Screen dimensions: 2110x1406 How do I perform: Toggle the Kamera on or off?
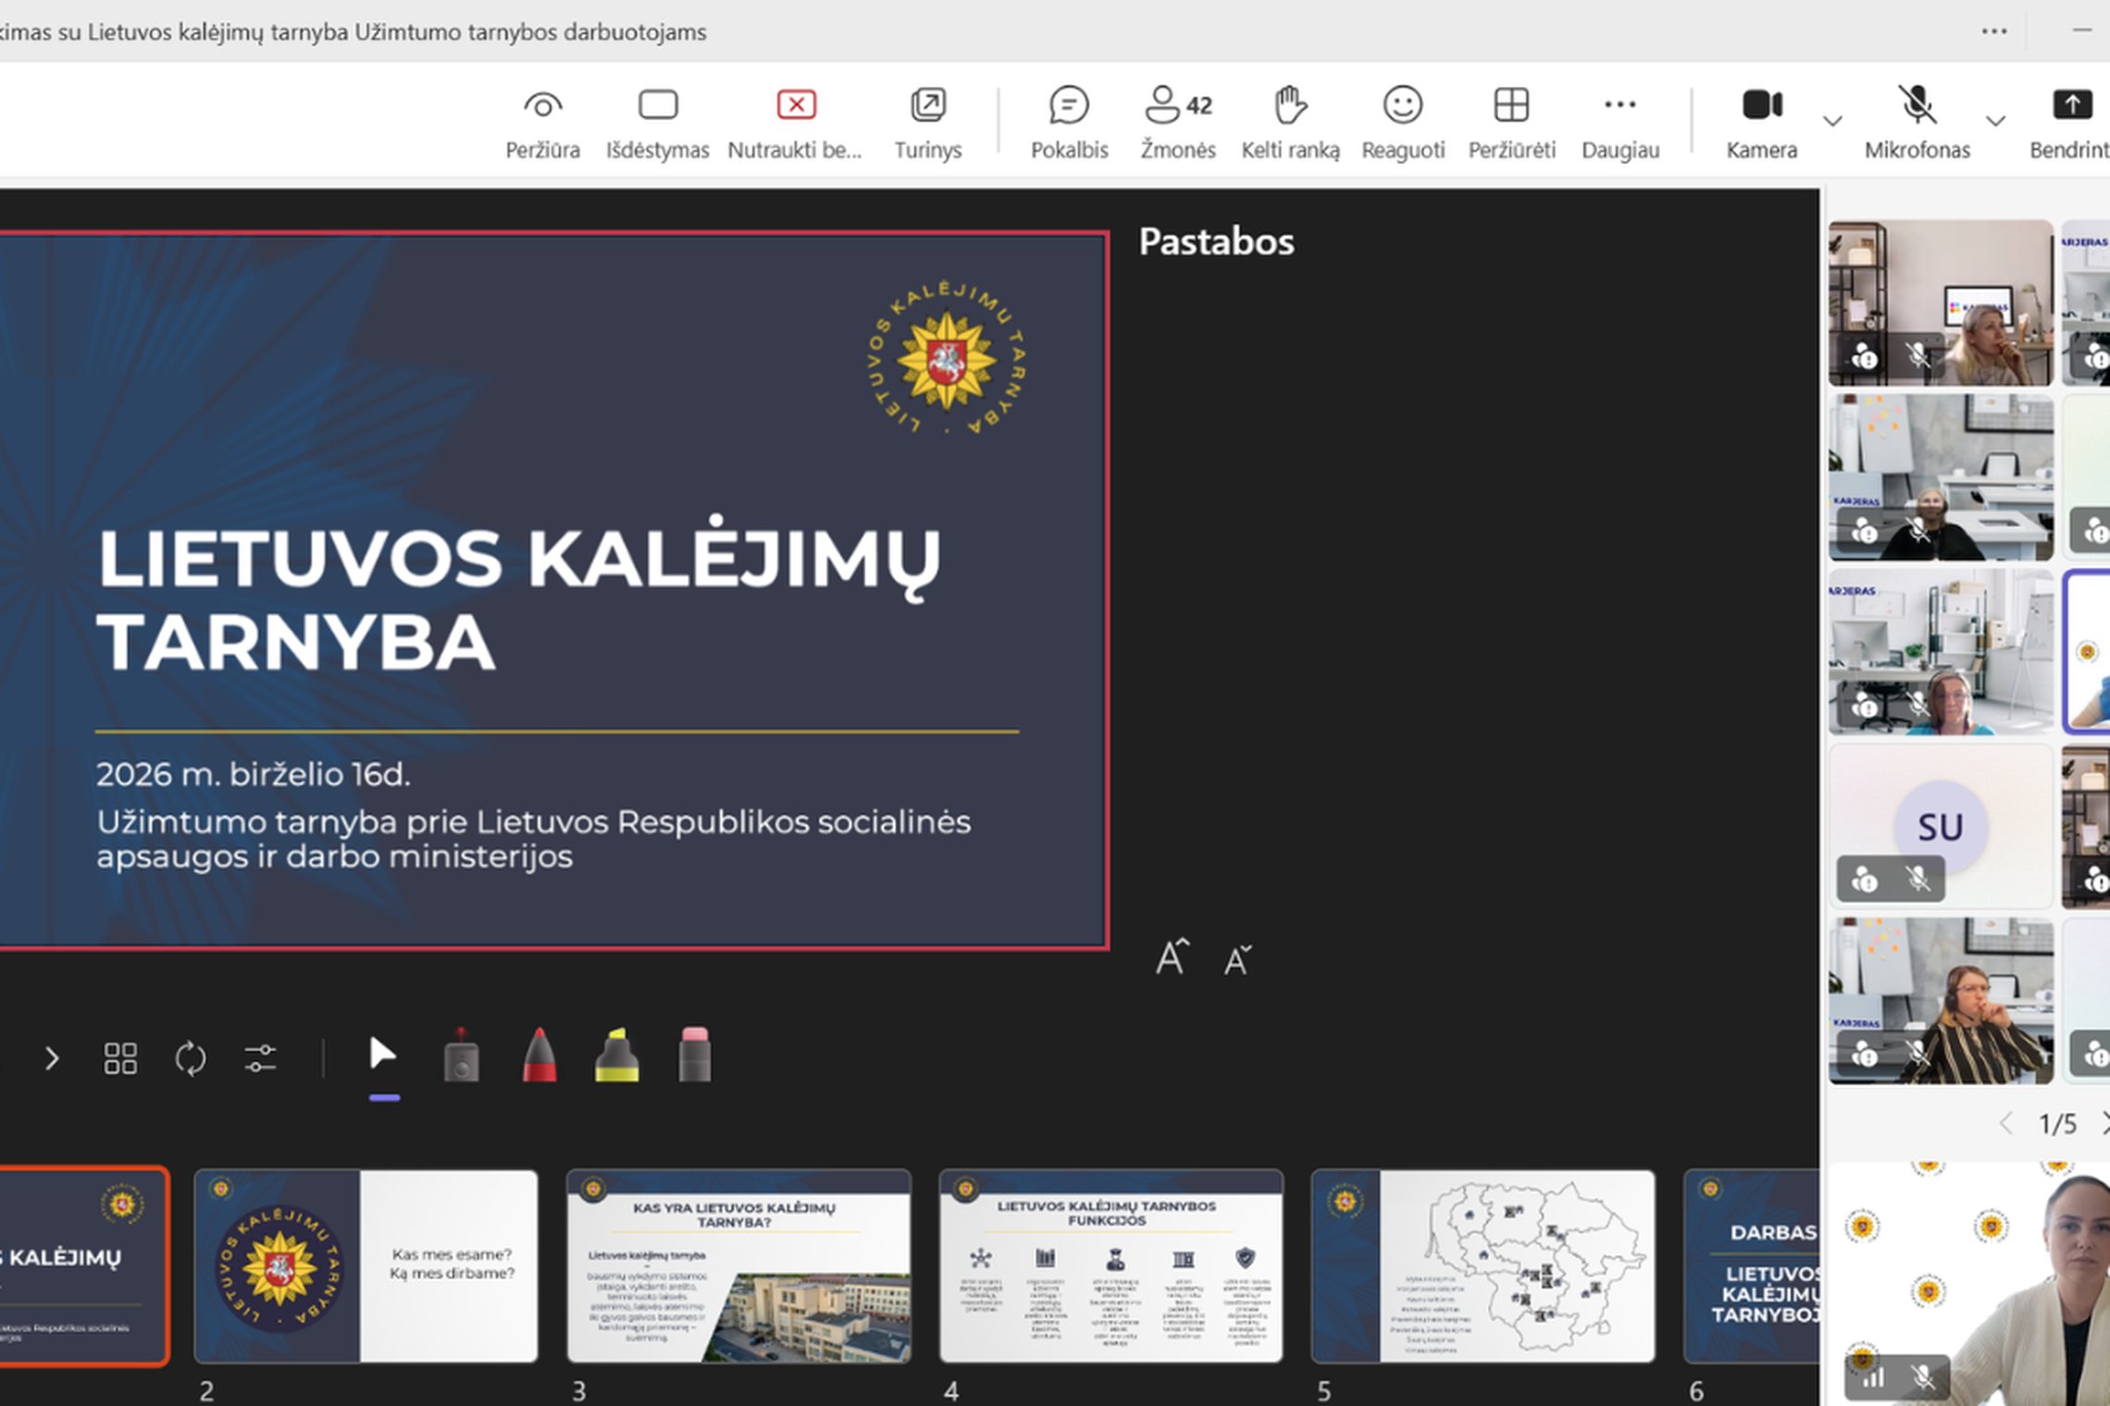(1761, 123)
